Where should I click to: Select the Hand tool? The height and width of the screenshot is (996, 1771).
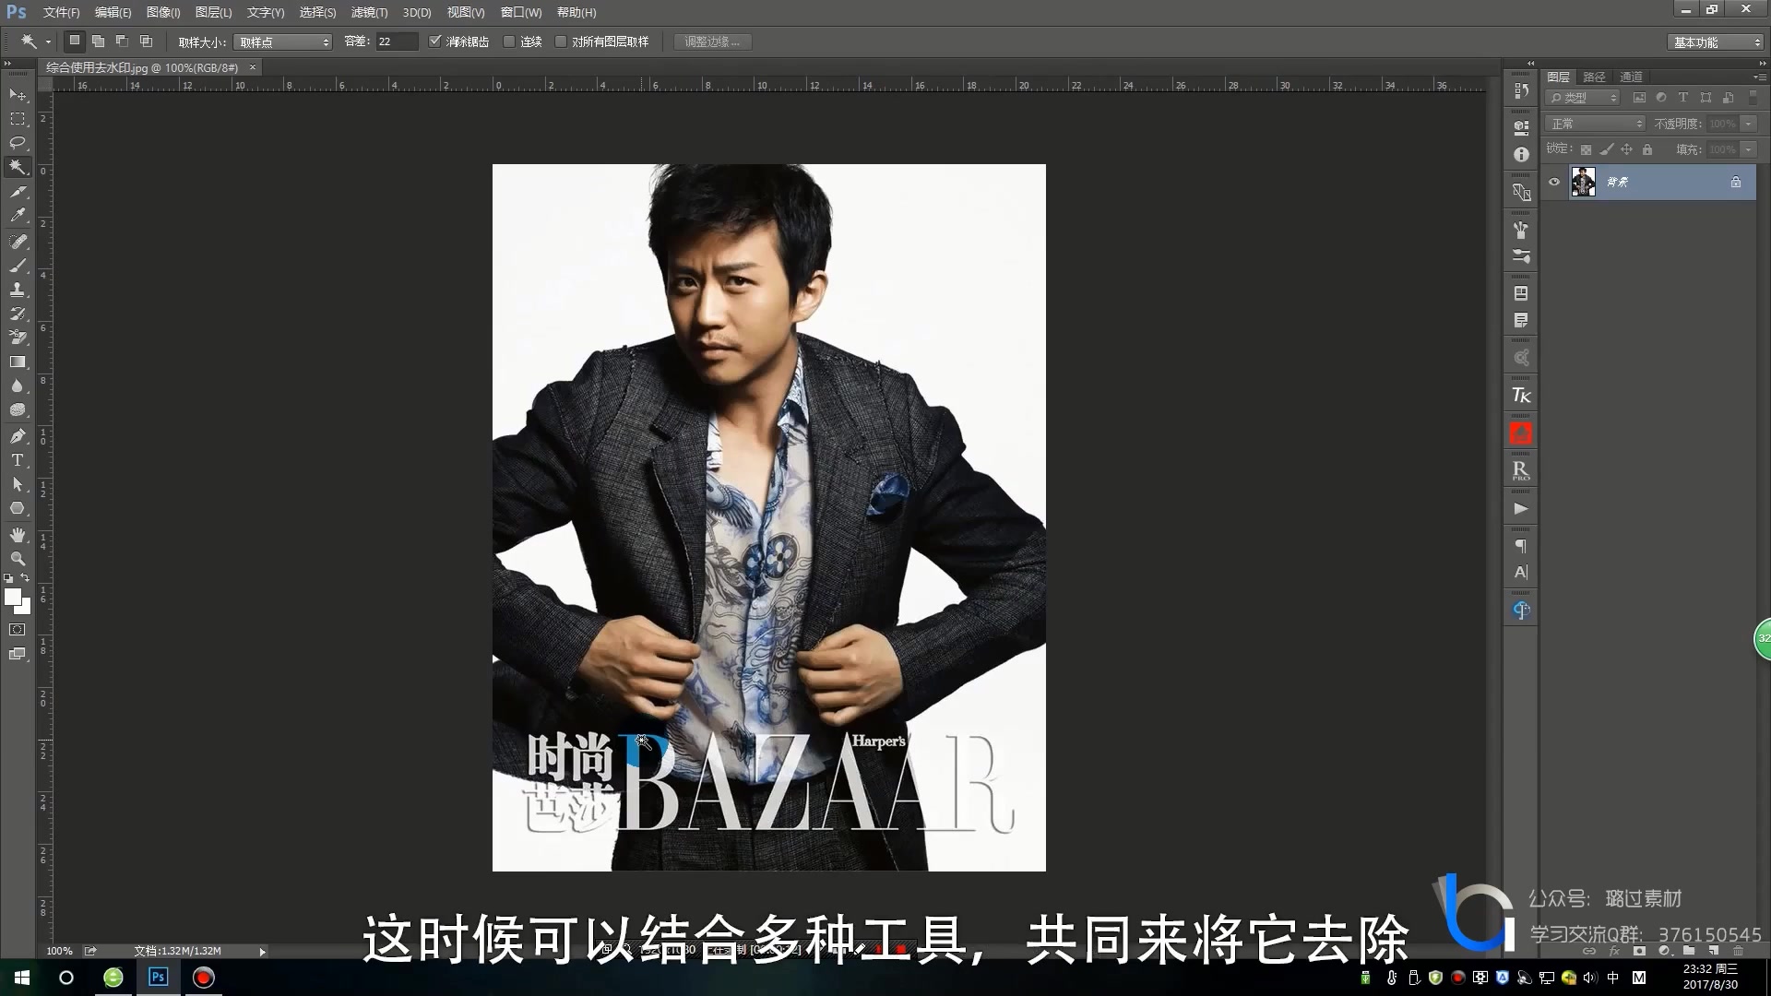click(18, 535)
